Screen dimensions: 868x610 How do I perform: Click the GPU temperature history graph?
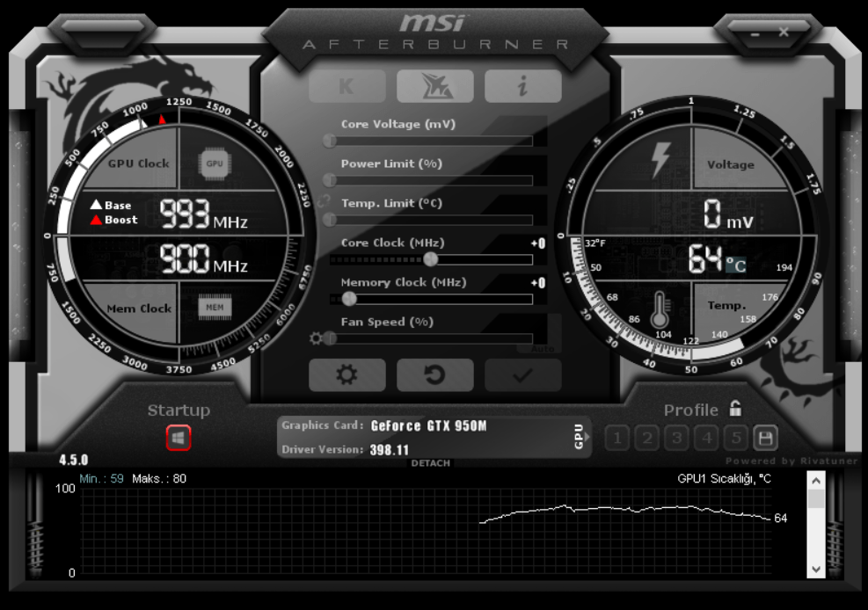coord(427,531)
